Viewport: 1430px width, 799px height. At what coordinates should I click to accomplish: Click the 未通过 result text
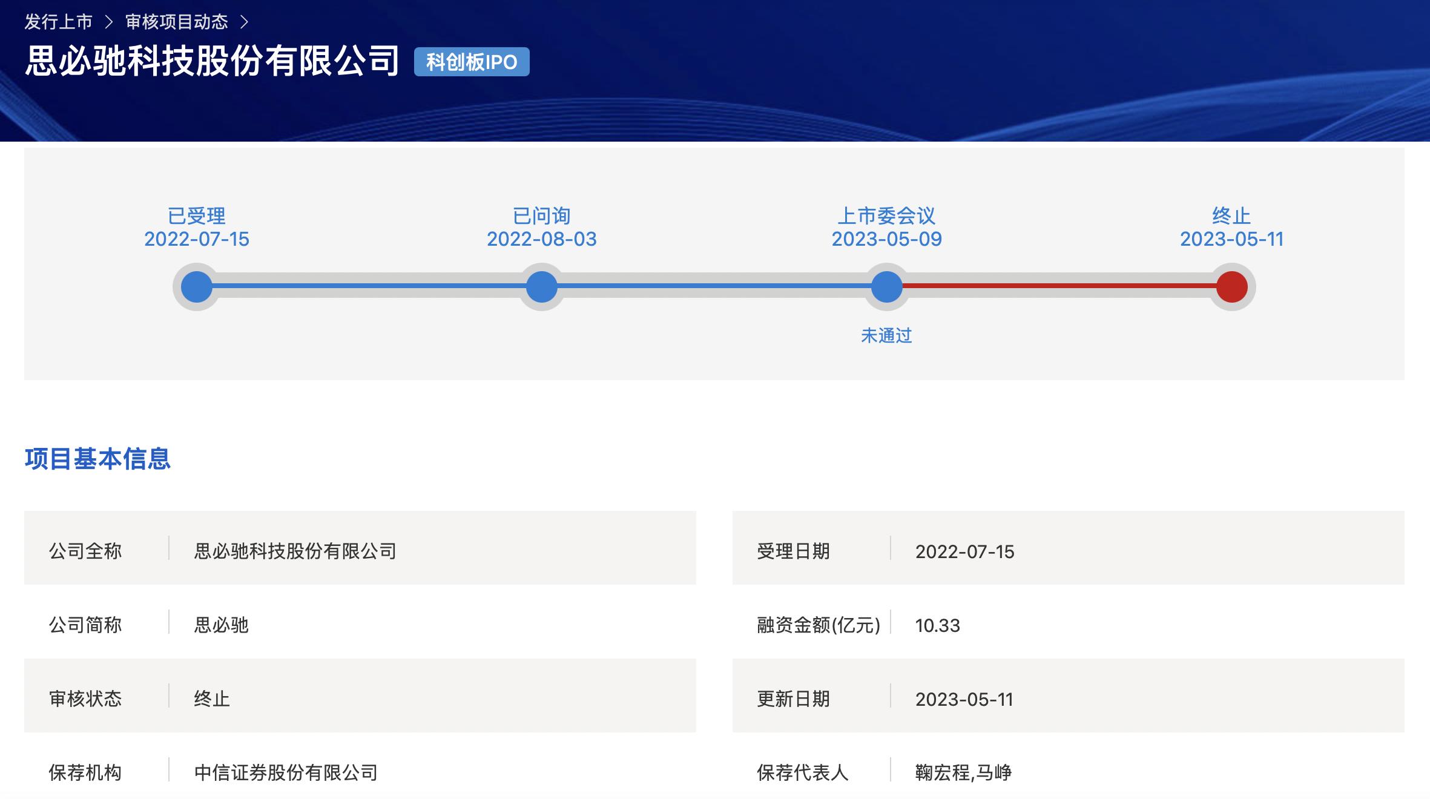887,335
